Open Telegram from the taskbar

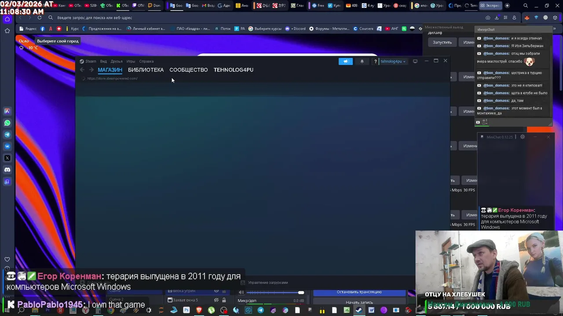[x=260, y=310]
